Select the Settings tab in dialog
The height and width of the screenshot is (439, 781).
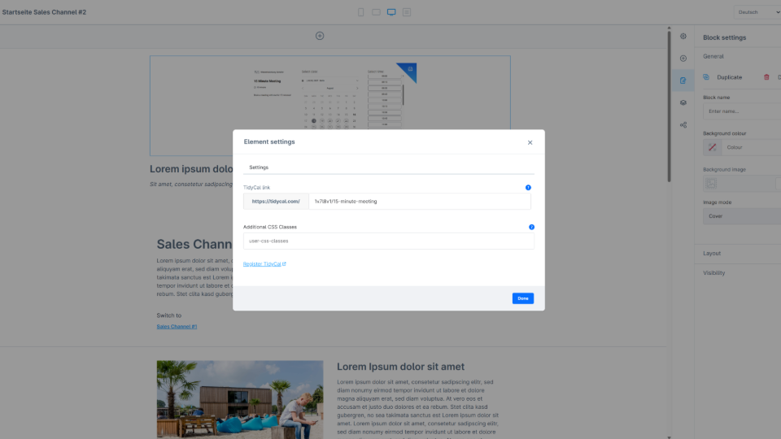tap(259, 167)
